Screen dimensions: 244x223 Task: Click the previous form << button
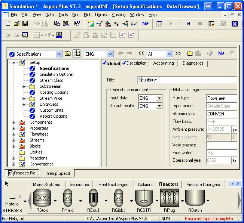pyautogui.click(x=141, y=53)
